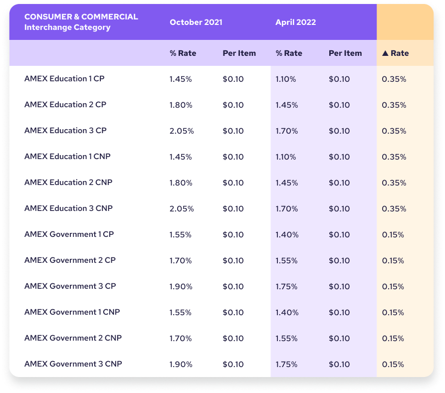Select AMEX Government 3 CNP row label
Screen dimensions: 445x393
point(73,364)
